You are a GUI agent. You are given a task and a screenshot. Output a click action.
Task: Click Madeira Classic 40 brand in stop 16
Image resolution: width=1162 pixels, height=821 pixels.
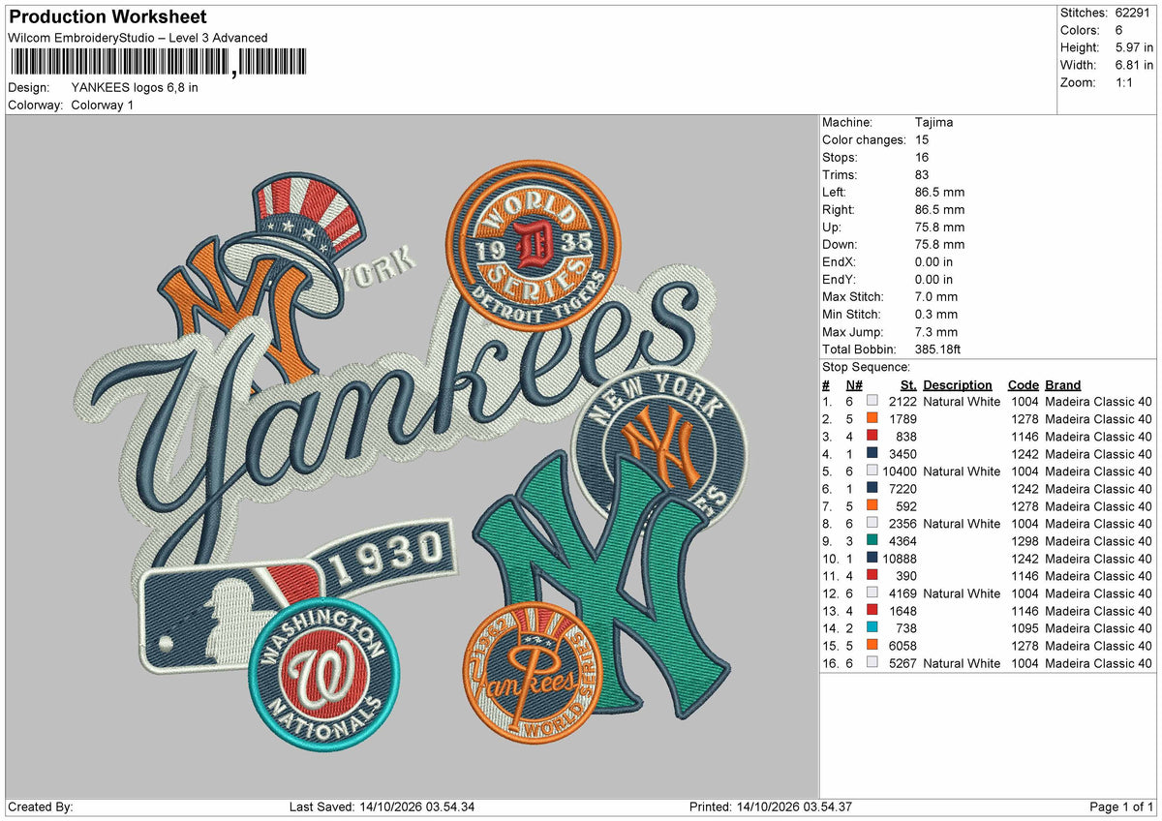pyautogui.click(x=1099, y=663)
